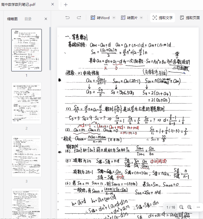Image resolution: width=203 pixels, height=219 pixels.
Task: Click the undo arrow icon
Action: click(67, 18)
